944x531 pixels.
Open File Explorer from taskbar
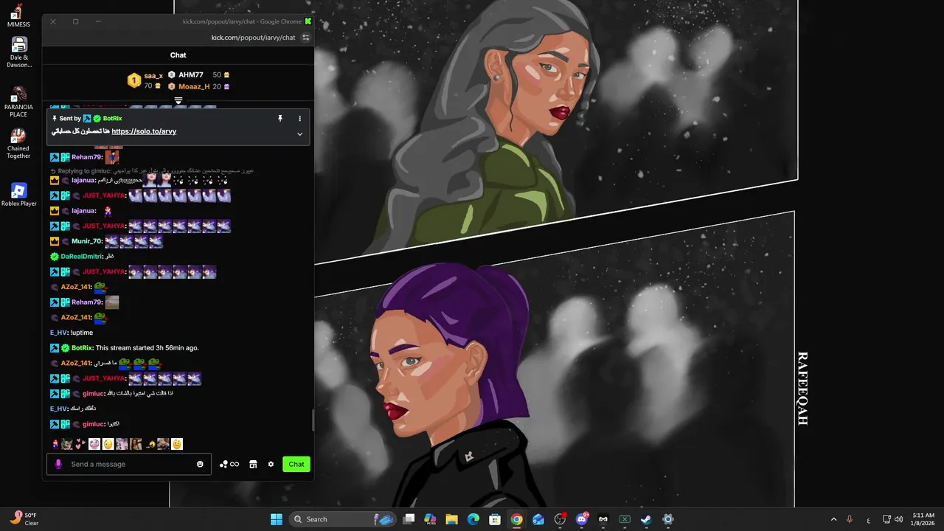[451, 519]
